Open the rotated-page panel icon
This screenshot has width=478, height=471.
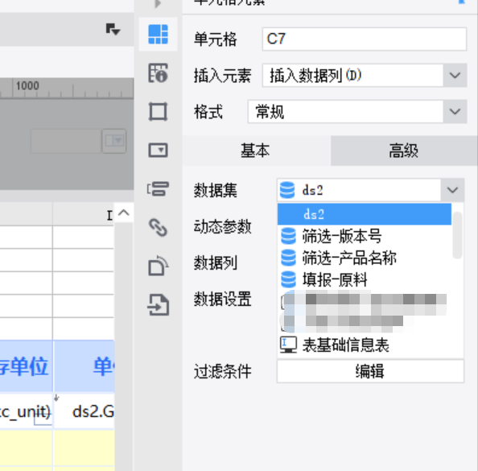click(158, 266)
